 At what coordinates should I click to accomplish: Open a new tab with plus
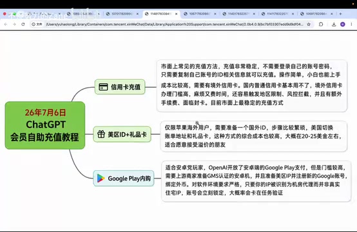[340, 14]
